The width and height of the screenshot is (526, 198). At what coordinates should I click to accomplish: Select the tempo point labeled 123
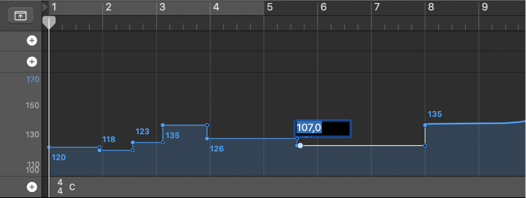(133, 143)
